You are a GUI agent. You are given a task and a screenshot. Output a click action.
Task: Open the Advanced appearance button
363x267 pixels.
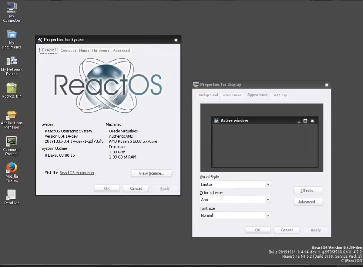[x=308, y=202]
